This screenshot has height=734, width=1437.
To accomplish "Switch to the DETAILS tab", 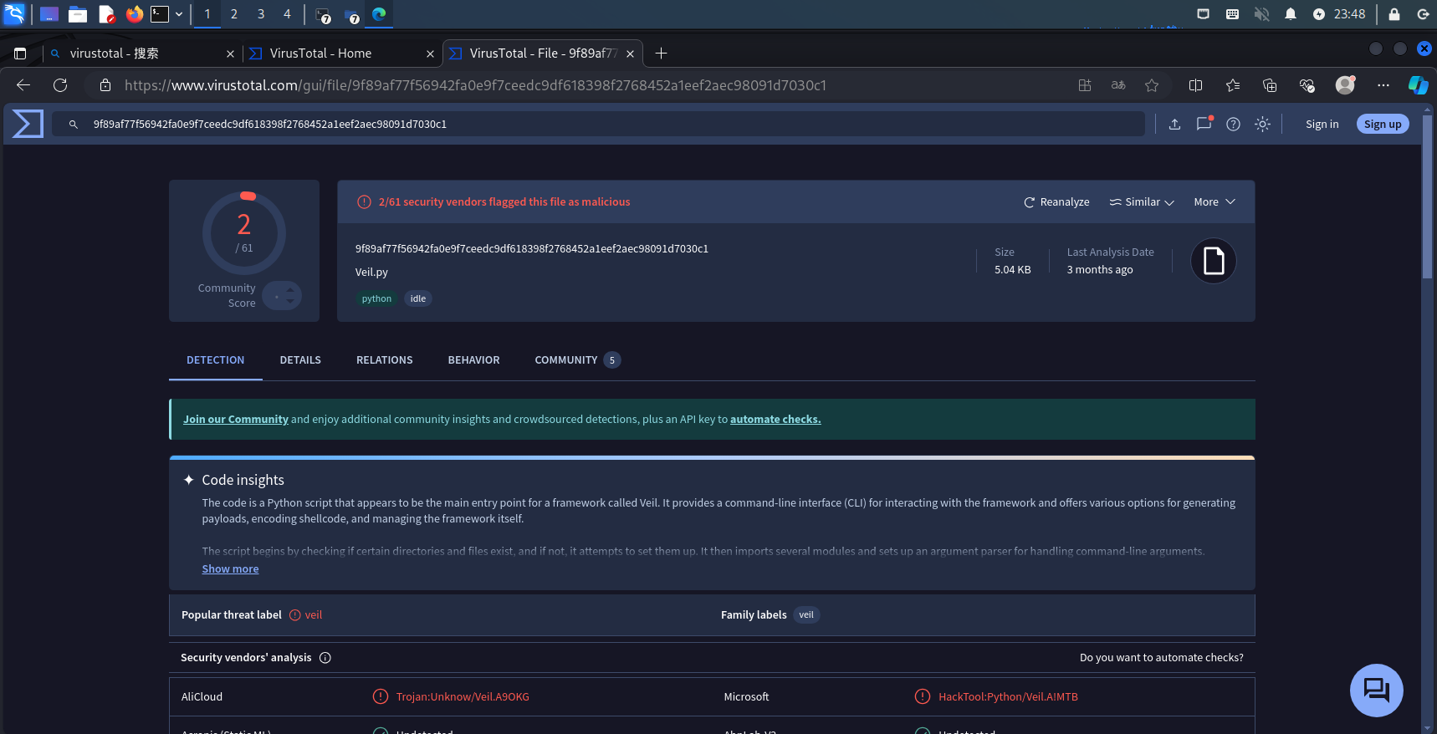I will (x=300, y=360).
